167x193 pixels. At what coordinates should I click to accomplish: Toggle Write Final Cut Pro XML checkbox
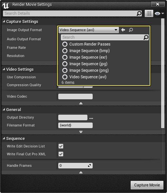[61, 154]
